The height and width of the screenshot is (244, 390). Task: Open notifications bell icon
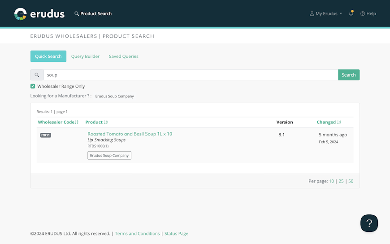[351, 13]
